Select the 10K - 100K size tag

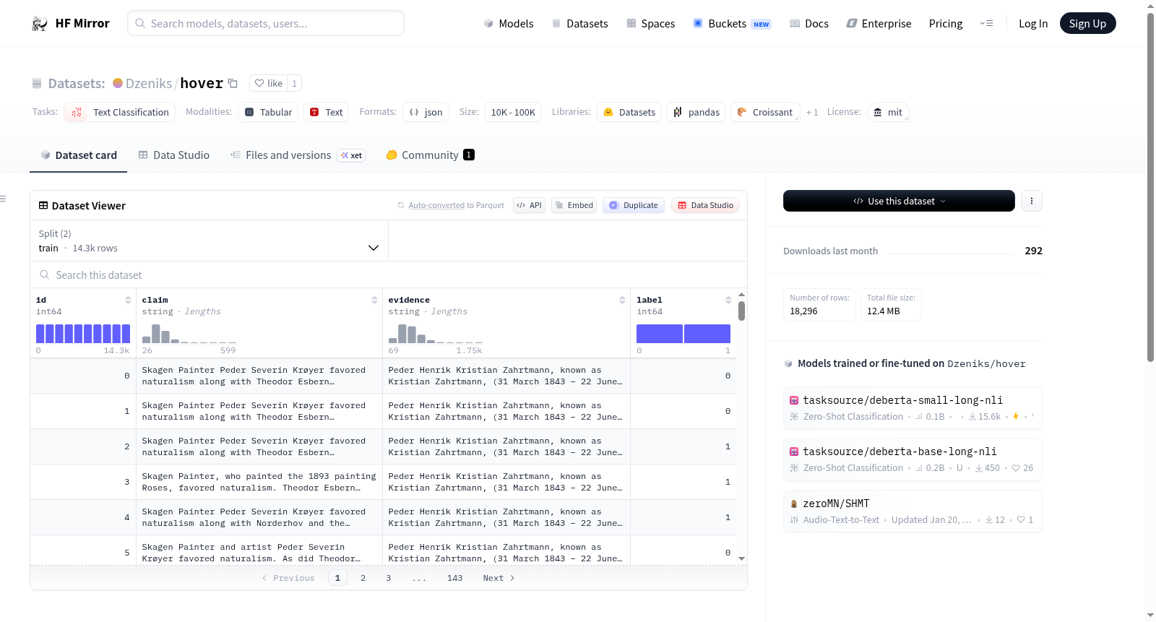tap(513, 112)
